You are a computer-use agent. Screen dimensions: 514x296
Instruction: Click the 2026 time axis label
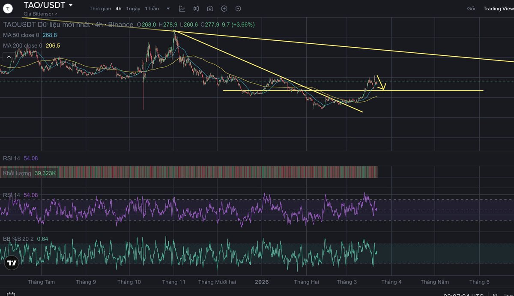tap(262, 282)
